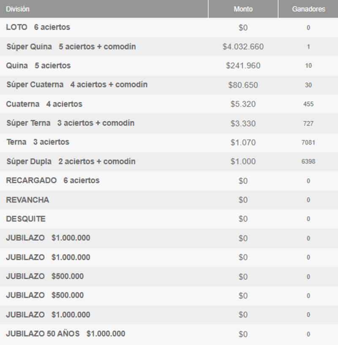Click the REVANCHA division label
This screenshot has height=345, width=338.
tap(27, 200)
